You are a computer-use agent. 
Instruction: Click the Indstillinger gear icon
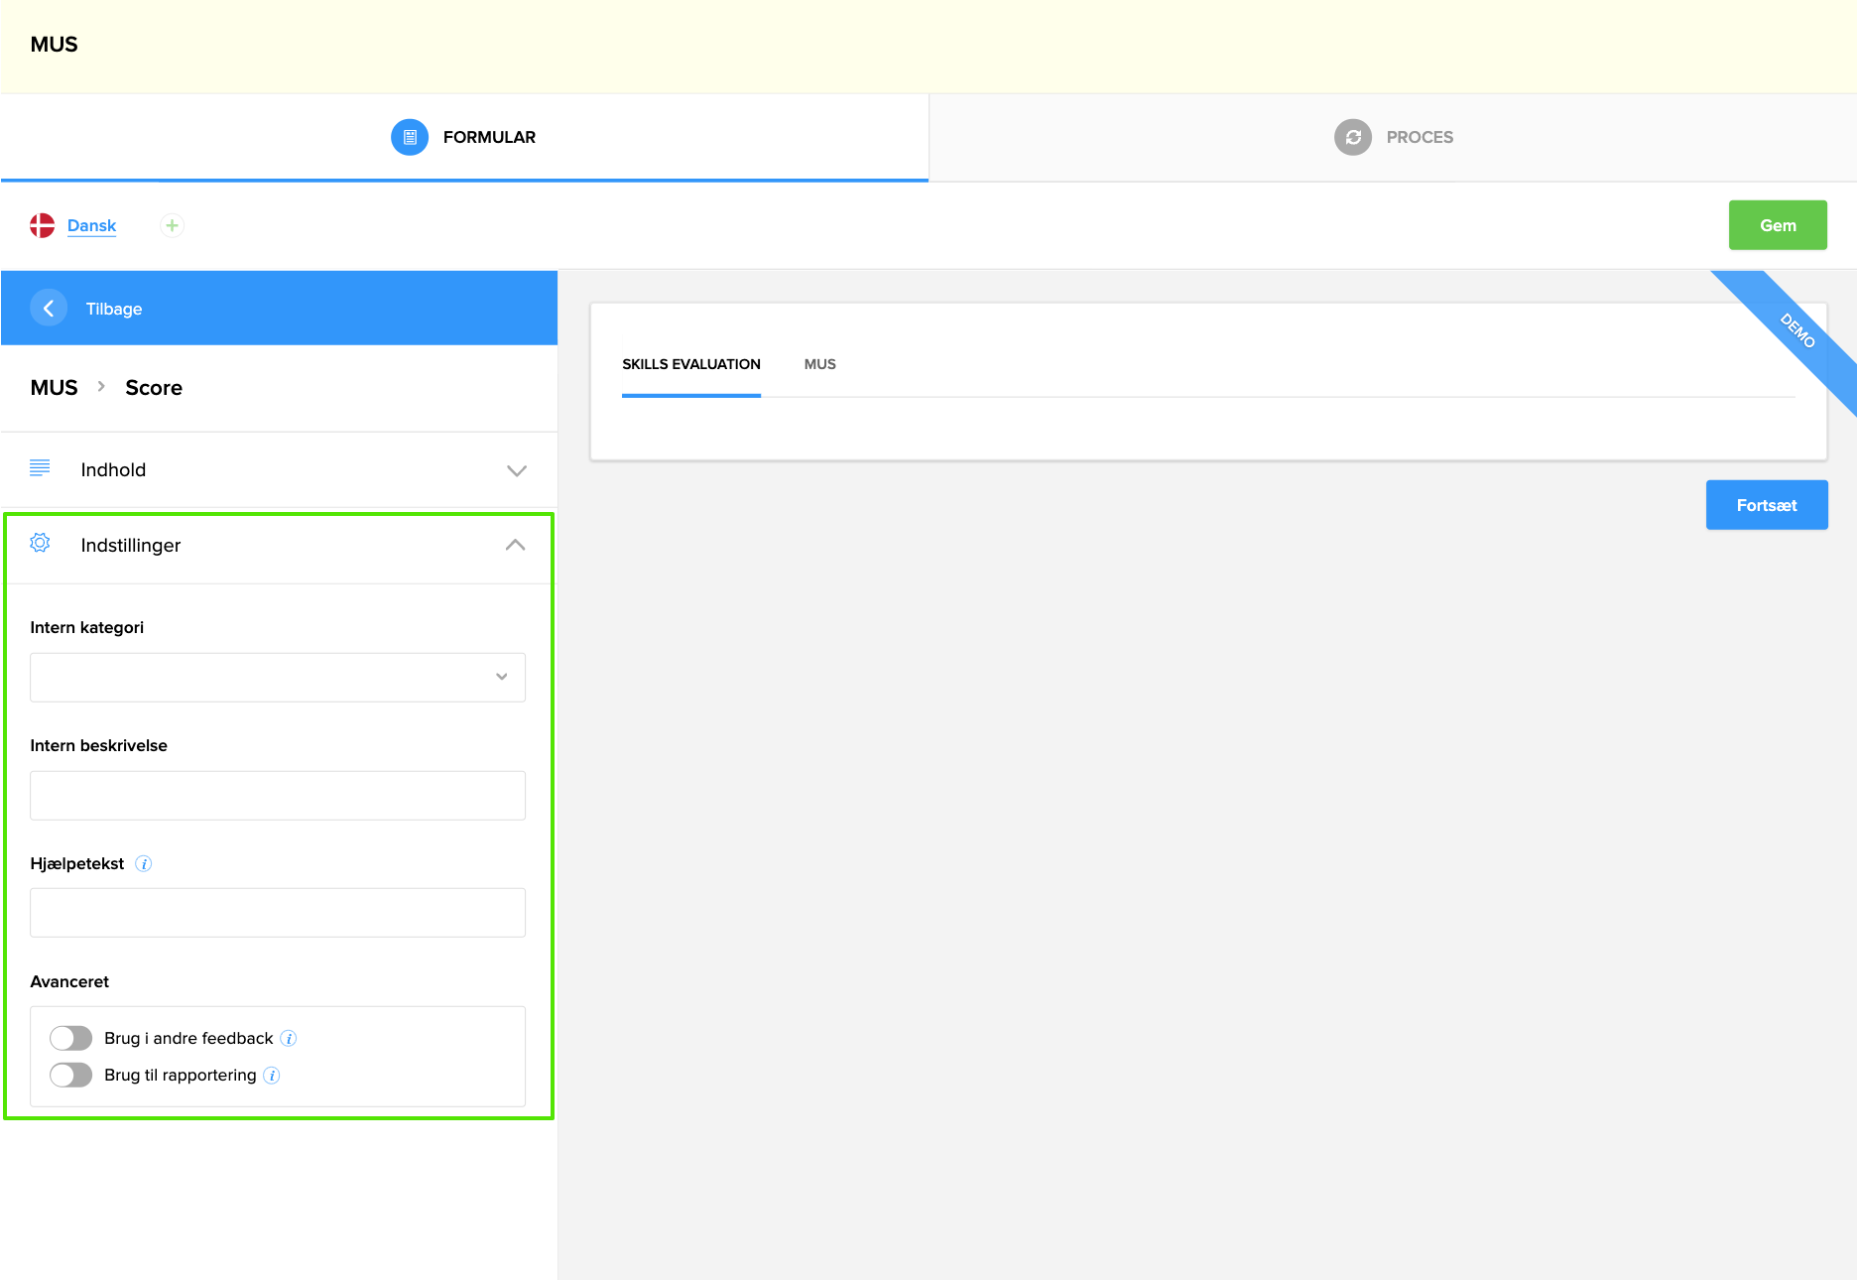[40, 544]
